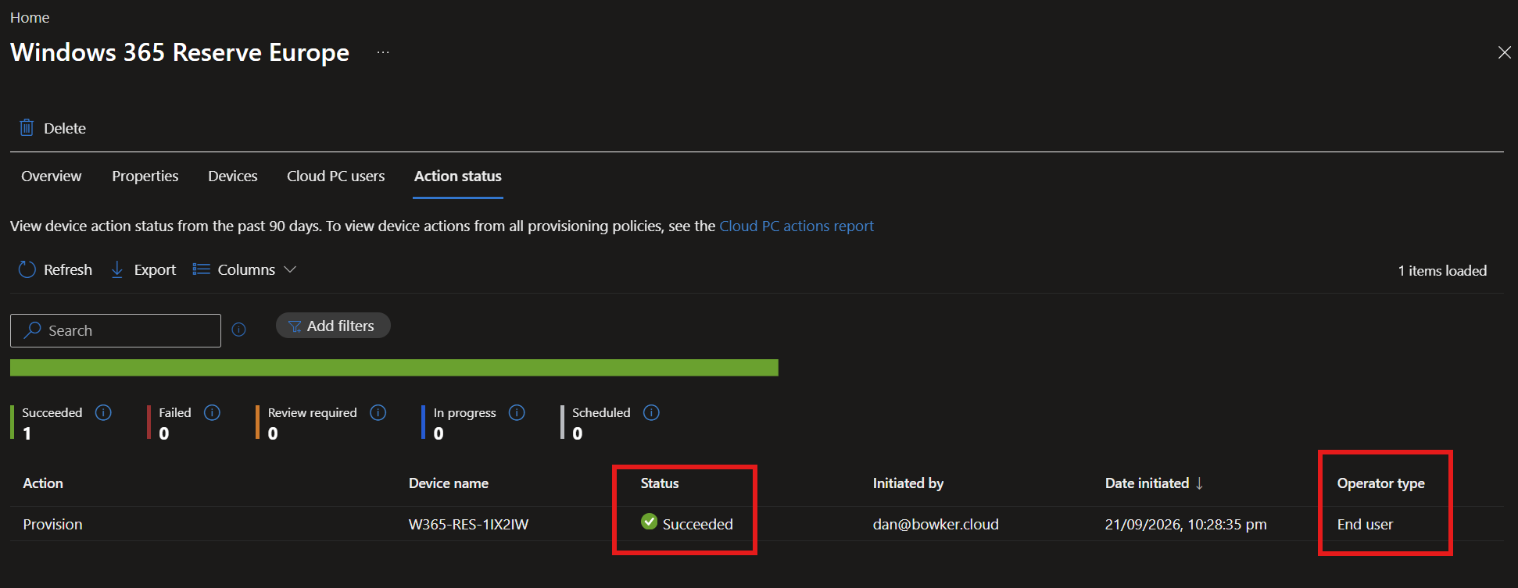
Task: Click info icon next to Review required
Action: coord(378,412)
